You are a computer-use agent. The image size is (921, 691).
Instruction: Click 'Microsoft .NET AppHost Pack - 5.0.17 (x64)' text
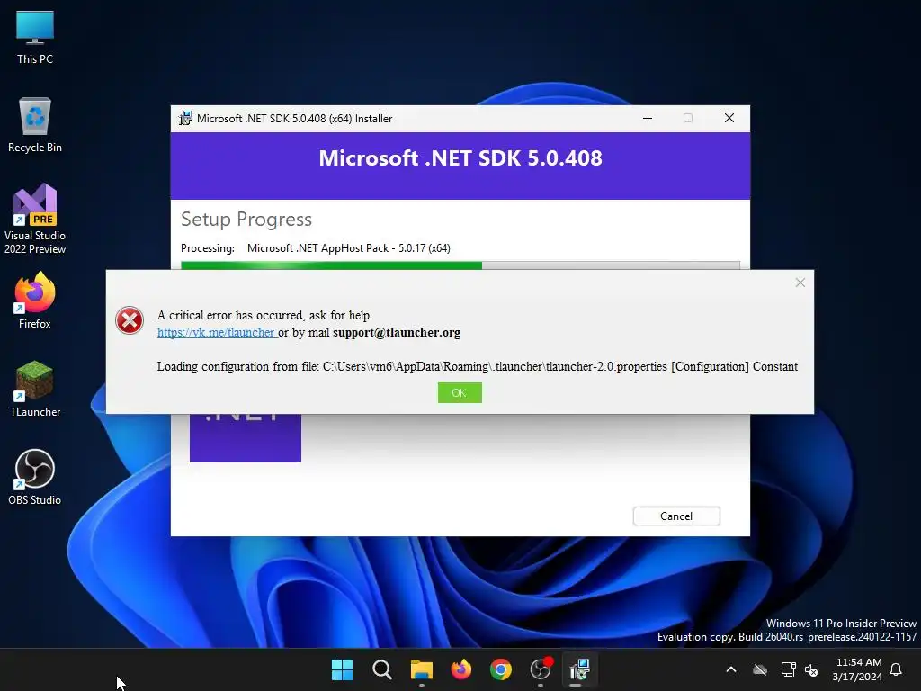pos(349,248)
